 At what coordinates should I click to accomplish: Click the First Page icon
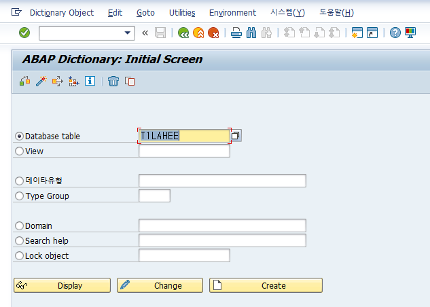[x=289, y=33]
